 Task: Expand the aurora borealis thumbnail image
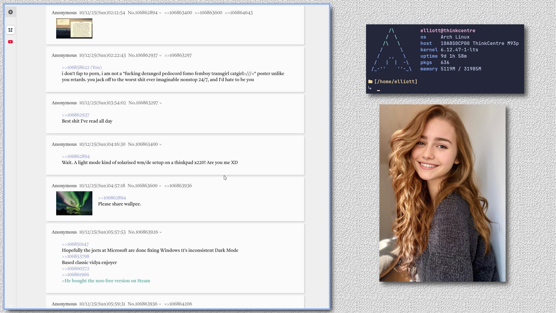point(74,203)
